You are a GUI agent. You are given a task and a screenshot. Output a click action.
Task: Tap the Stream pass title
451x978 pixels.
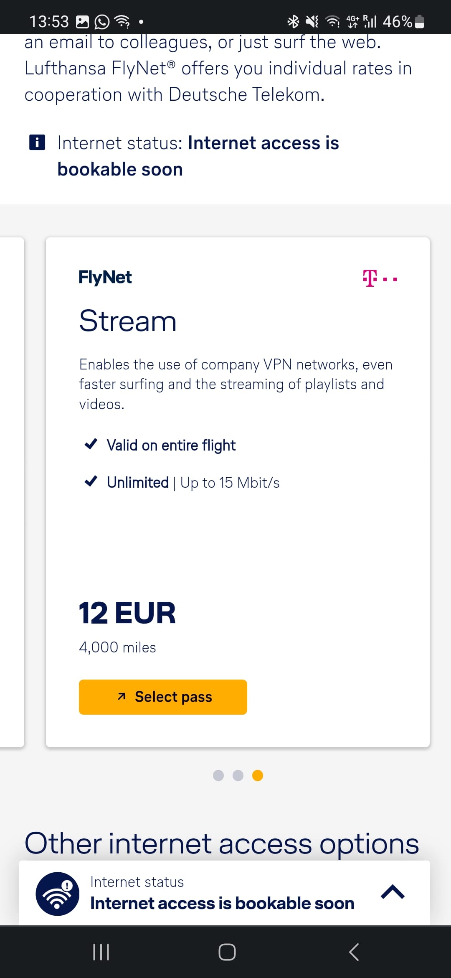128,321
